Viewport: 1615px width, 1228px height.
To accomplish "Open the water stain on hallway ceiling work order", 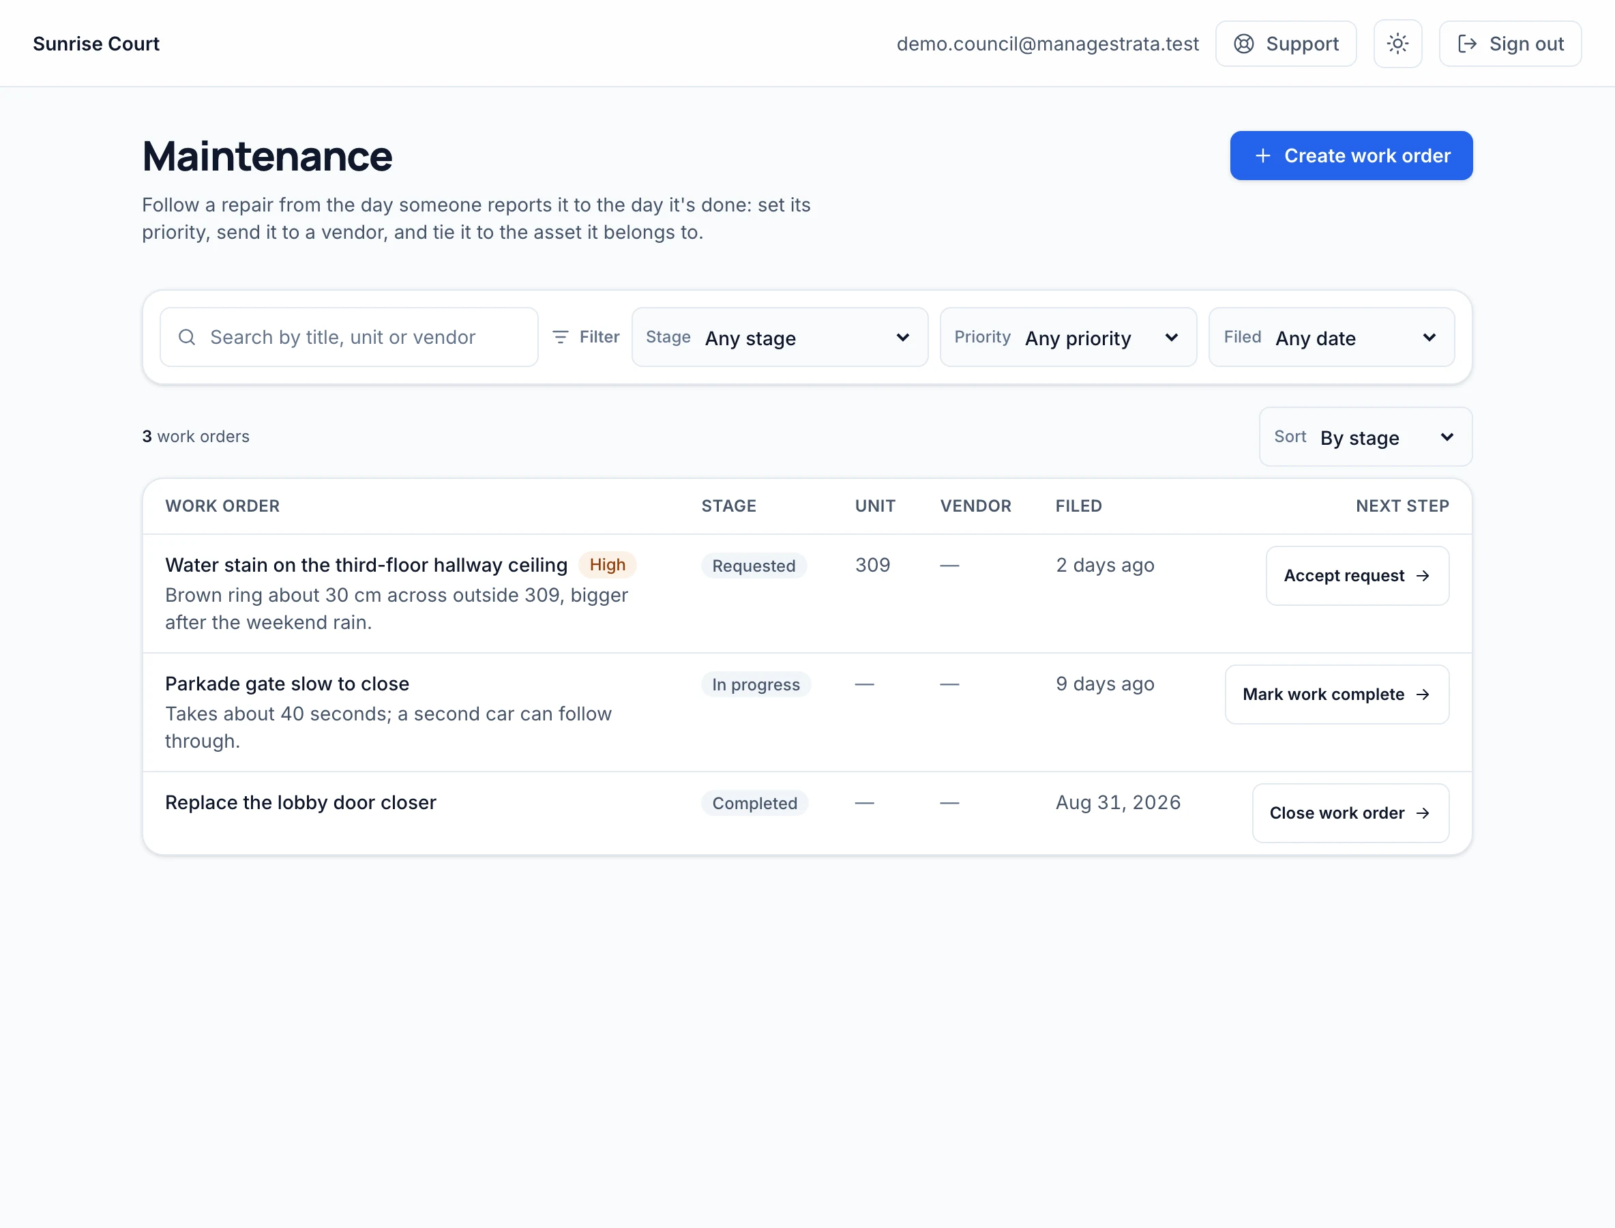I will pyautogui.click(x=366, y=565).
